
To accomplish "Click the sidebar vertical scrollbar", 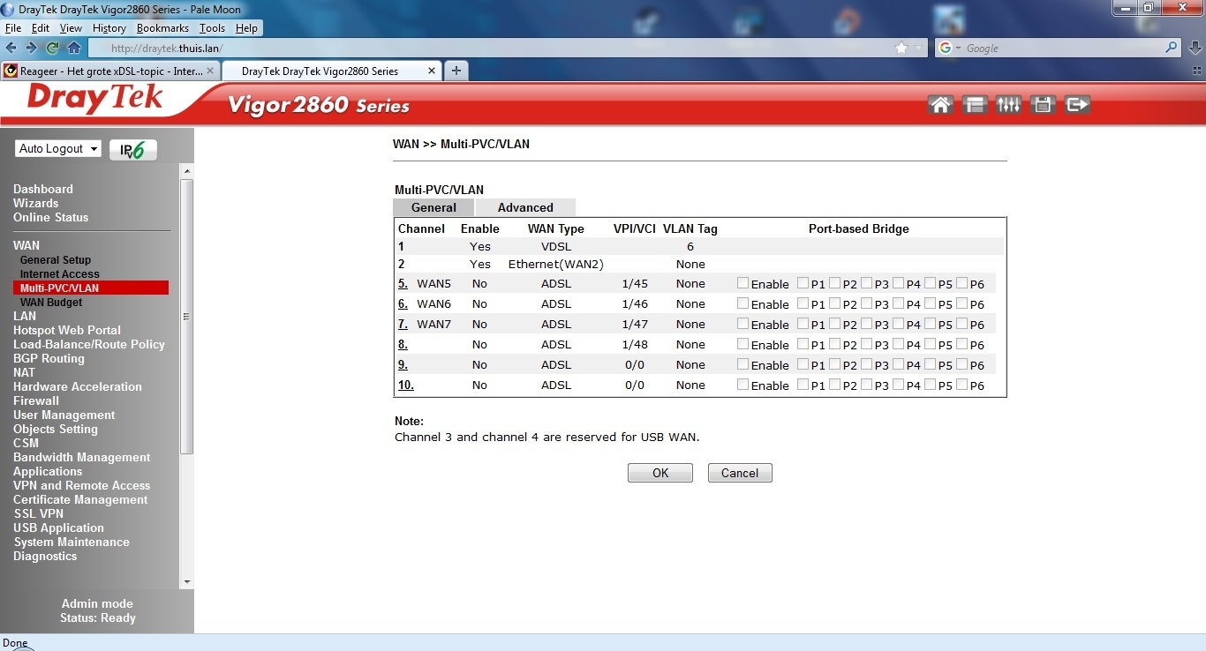I will pyautogui.click(x=186, y=316).
